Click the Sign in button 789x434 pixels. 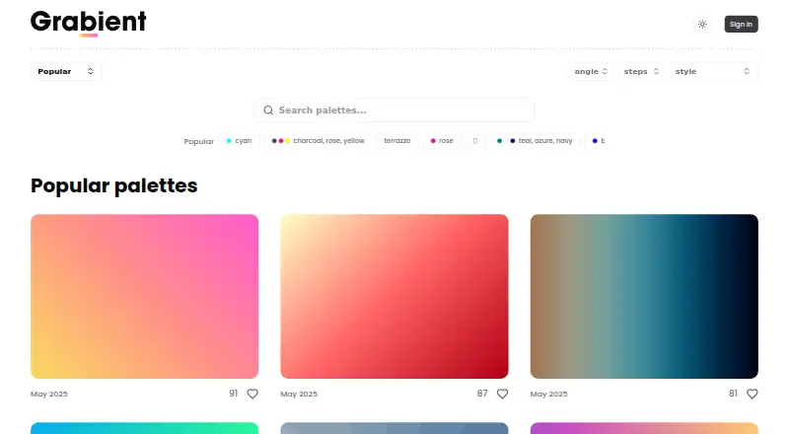(742, 25)
